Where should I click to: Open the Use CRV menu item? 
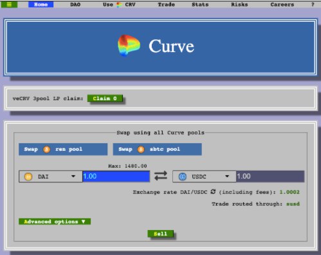(x=119, y=4)
